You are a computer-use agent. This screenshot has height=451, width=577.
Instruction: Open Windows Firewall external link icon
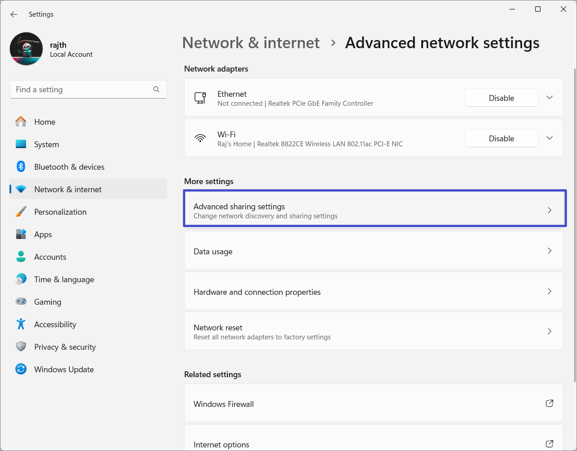(549, 403)
